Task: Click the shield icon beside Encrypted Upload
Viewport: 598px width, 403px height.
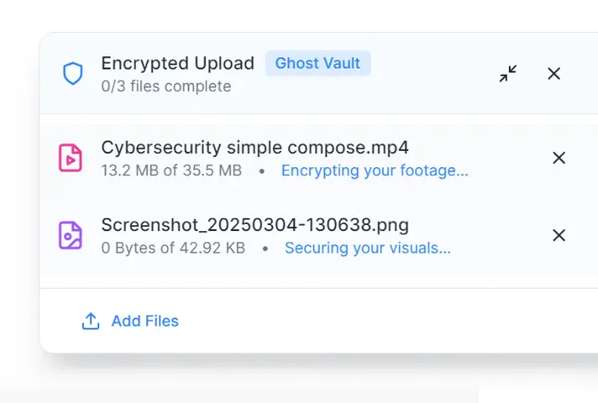Action: (x=73, y=73)
